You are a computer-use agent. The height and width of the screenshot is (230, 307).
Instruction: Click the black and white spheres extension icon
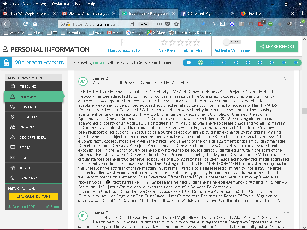pos(290,24)
